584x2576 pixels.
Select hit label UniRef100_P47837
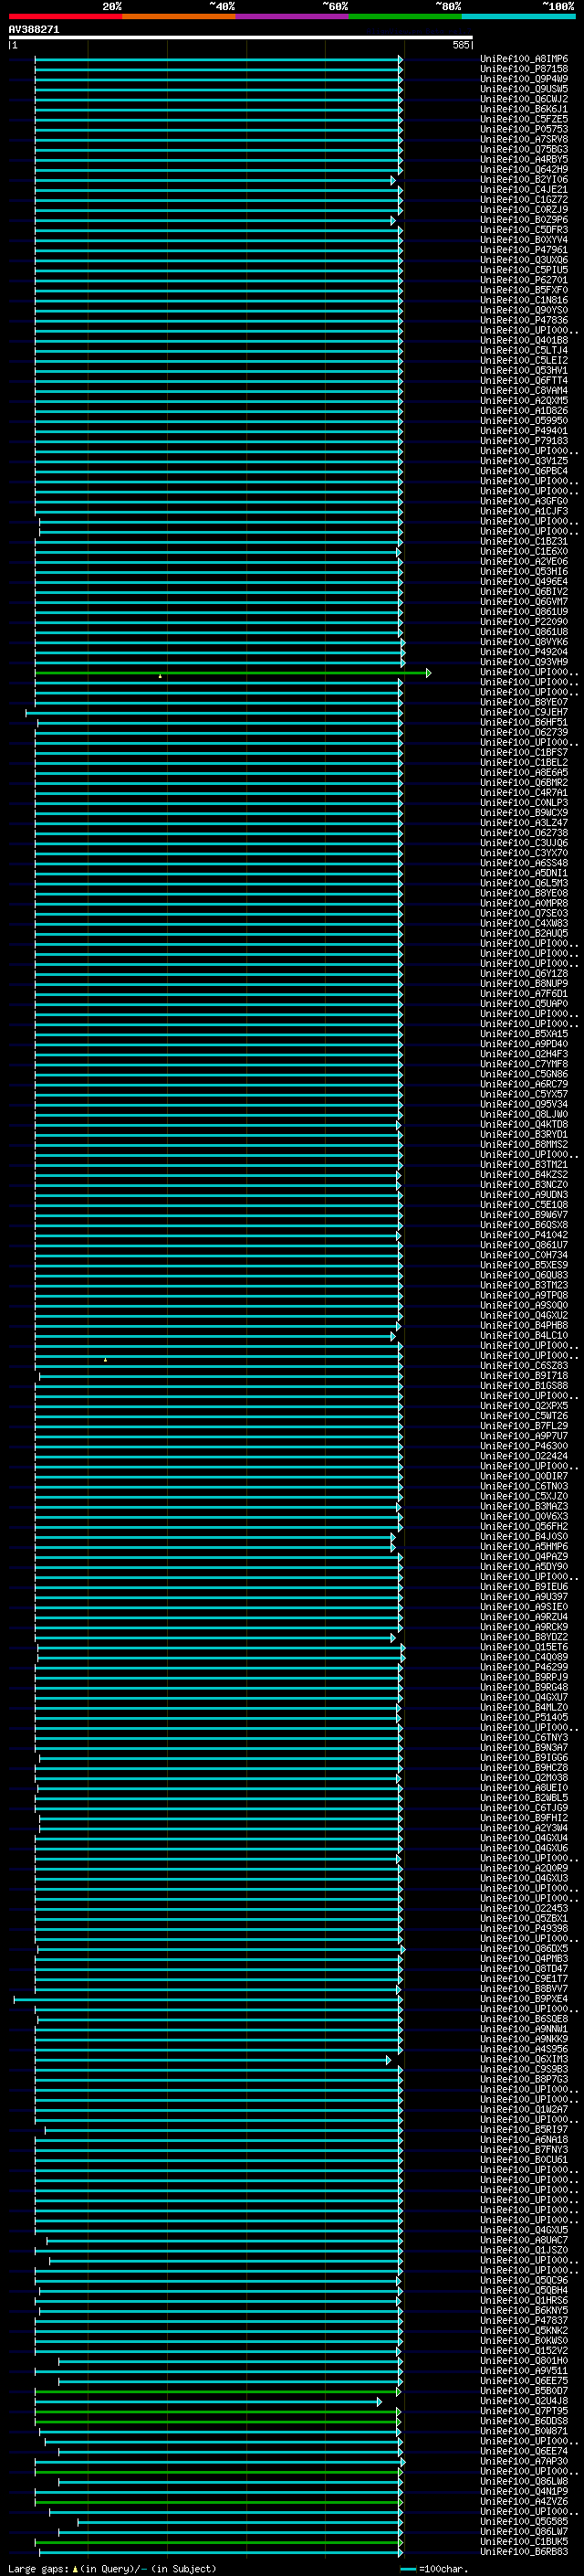pos(524,2320)
